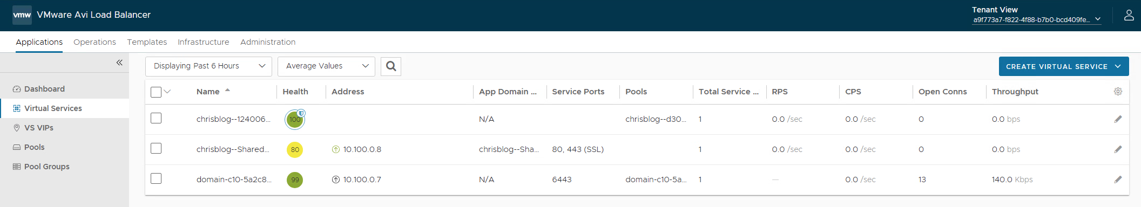Click the VMware vmw logo icon
Image resolution: width=1141 pixels, height=207 pixels.
22,15
